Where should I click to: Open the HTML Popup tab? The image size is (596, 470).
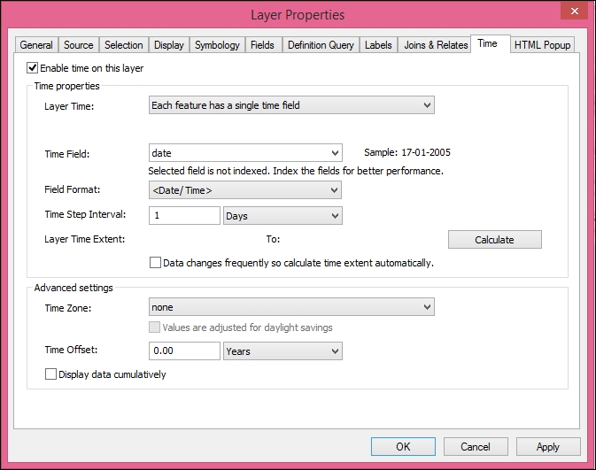(x=543, y=45)
